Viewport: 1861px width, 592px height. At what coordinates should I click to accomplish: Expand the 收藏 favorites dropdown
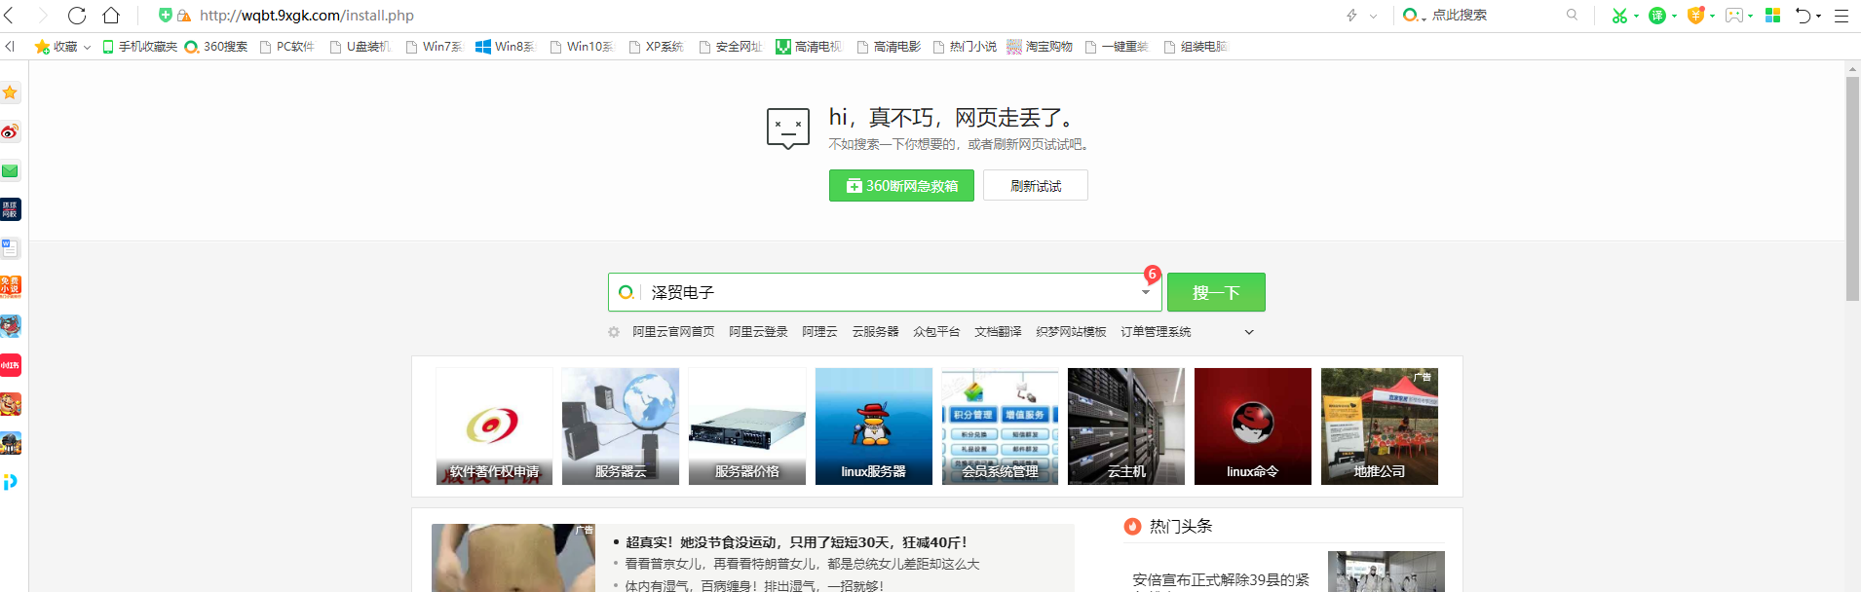(87, 47)
